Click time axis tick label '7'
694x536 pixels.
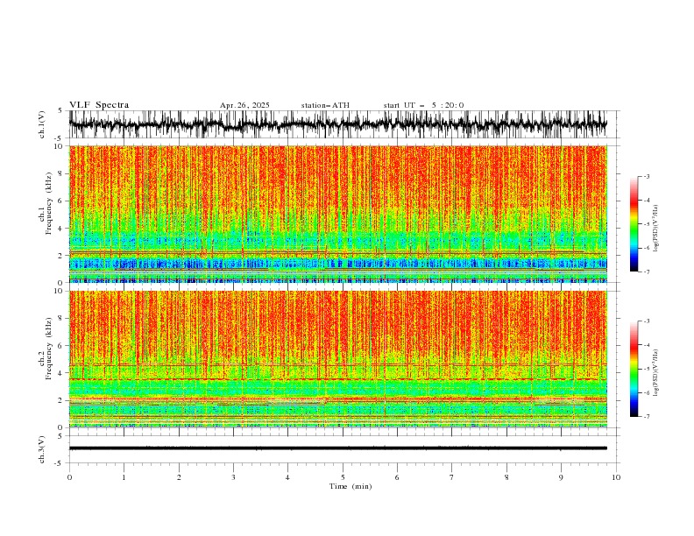452,477
